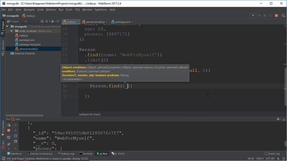
Task: Collapse the mongodb root folder
Action: click(7, 26)
